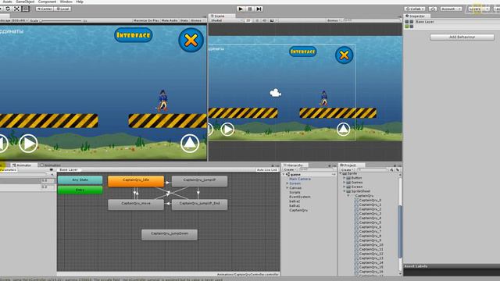Select the CaptainQru_jumpUP_End state node
This screenshot has width=500, height=281.
coord(200,205)
